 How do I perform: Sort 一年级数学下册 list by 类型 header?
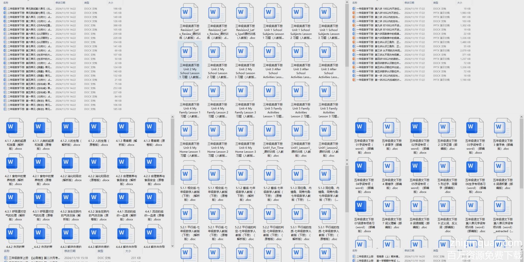[436, 3]
